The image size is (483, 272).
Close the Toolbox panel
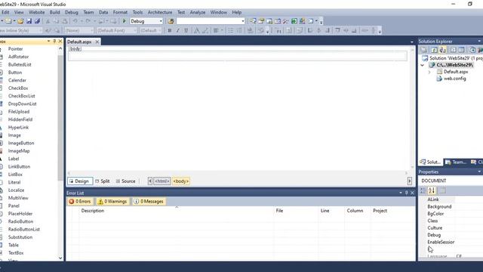60,41
